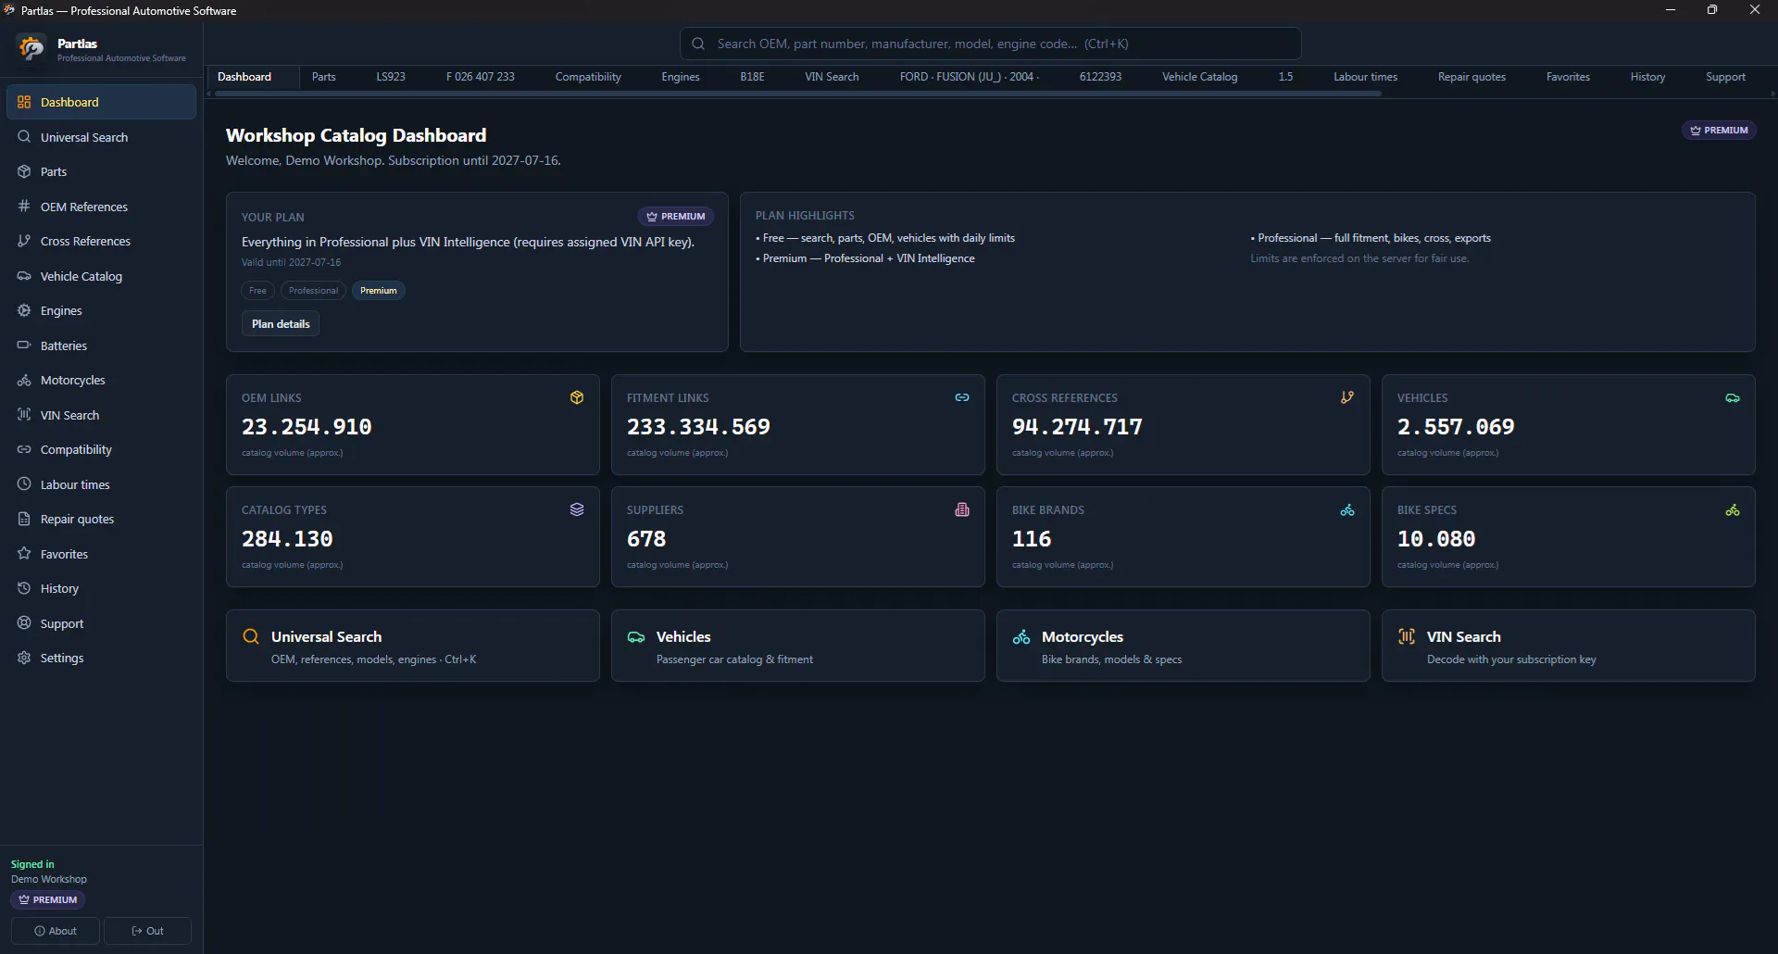Switch to the B18E tab
Viewport: 1778px width, 954px height.
pyautogui.click(x=752, y=77)
